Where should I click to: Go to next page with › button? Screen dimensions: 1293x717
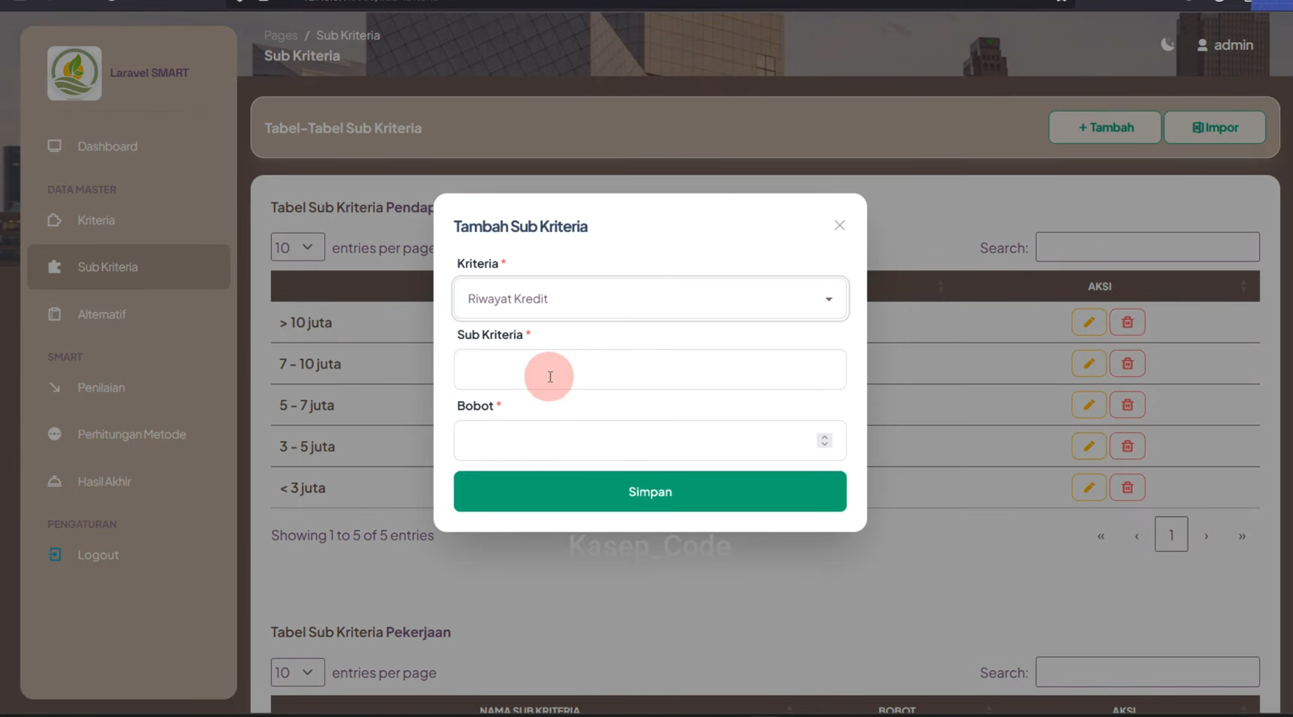1207,536
